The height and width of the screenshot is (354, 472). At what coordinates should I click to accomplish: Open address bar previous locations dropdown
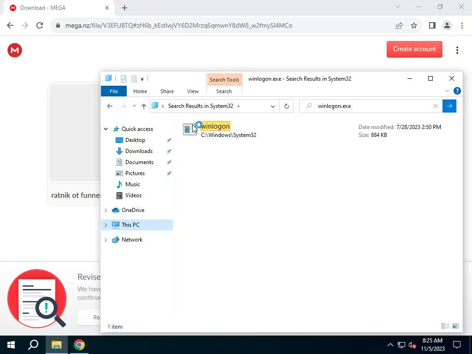[273, 106]
